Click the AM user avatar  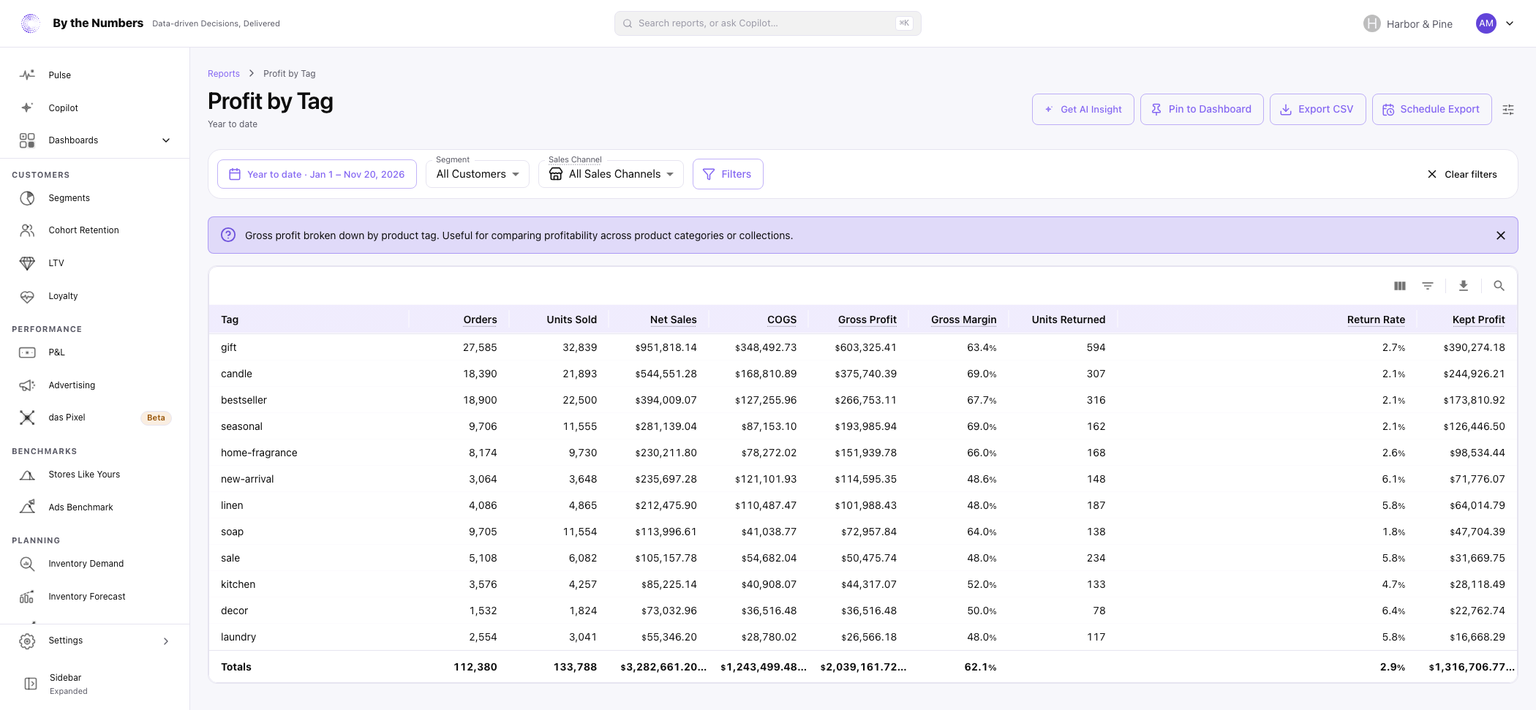1486,23
